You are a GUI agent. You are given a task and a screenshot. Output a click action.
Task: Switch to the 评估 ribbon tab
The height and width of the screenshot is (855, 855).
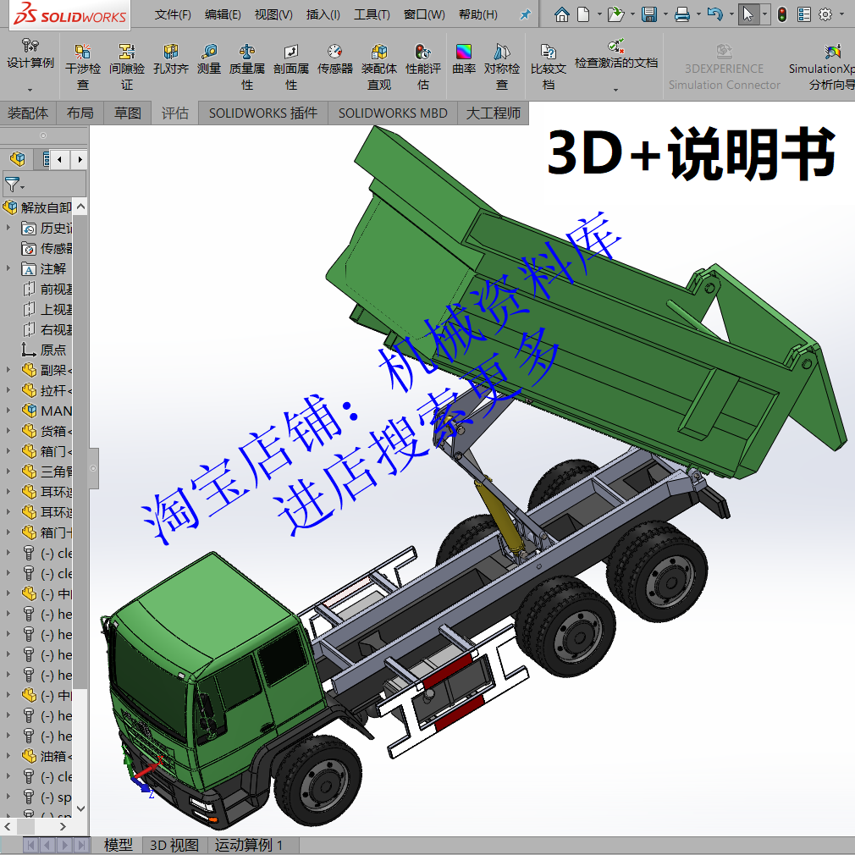tap(174, 113)
